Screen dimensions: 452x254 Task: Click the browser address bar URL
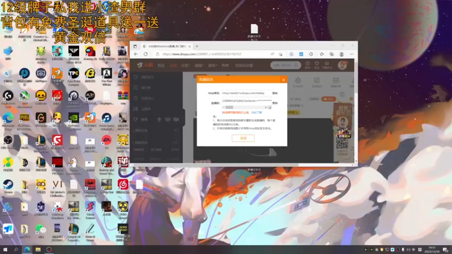pyautogui.click(x=202, y=54)
